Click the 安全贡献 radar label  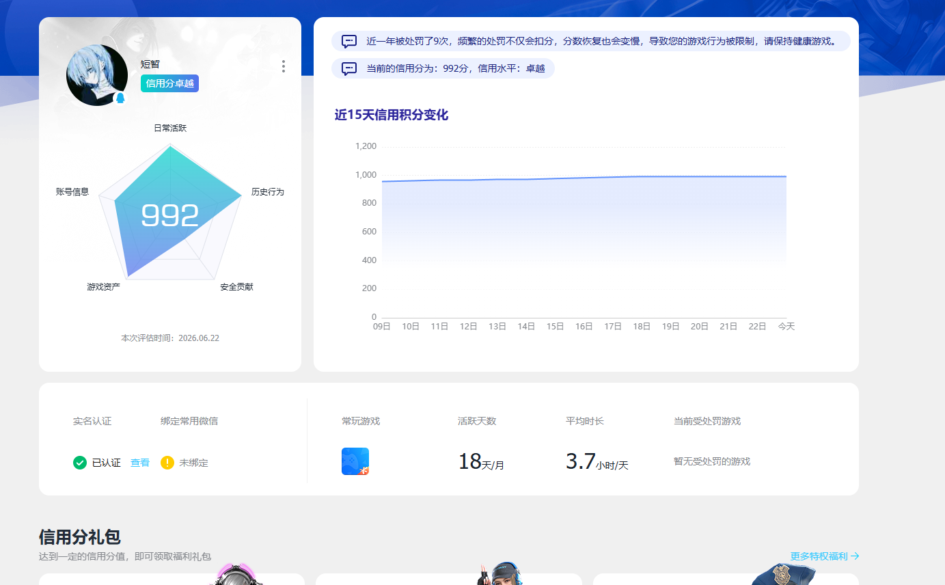(236, 287)
